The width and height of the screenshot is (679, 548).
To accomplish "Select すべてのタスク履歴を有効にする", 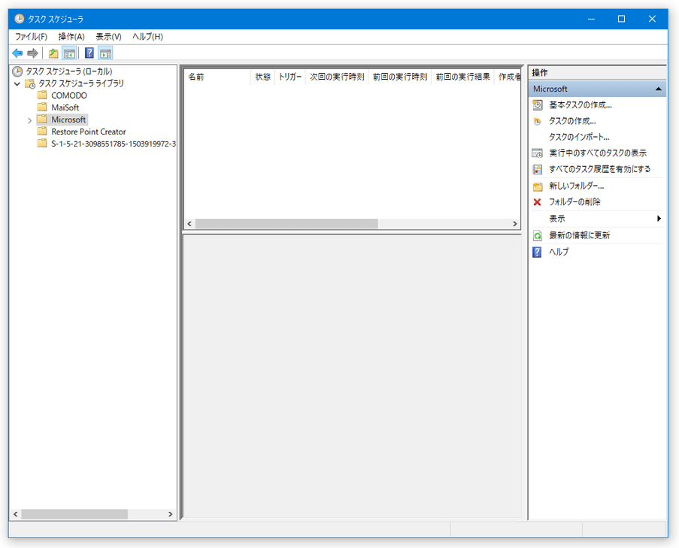I will 600,169.
